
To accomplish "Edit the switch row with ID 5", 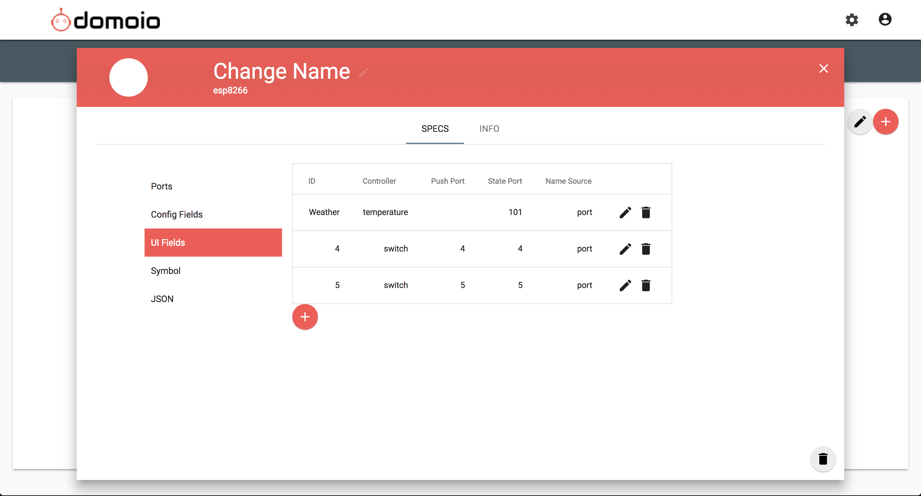I will (625, 285).
